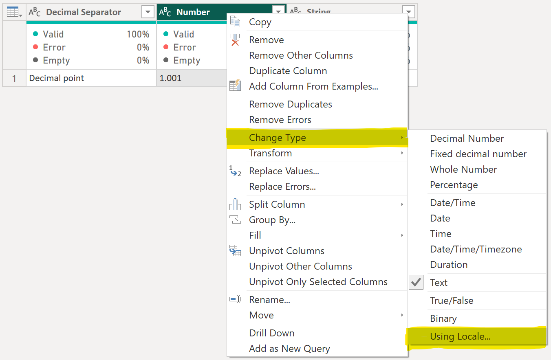Click Add Column From Examples icon

tap(235, 86)
